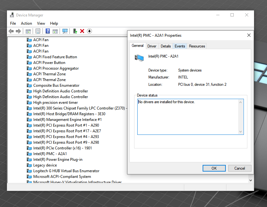Open the Help menu
Viewport: 267px width, 207px height.
click(x=54, y=23)
